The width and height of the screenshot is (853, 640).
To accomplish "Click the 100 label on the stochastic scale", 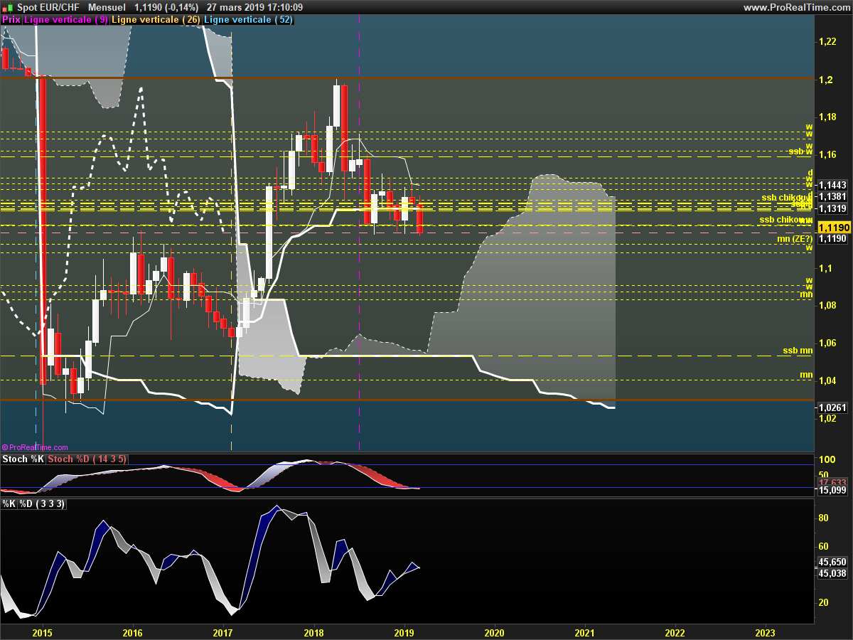I will (826, 459).
